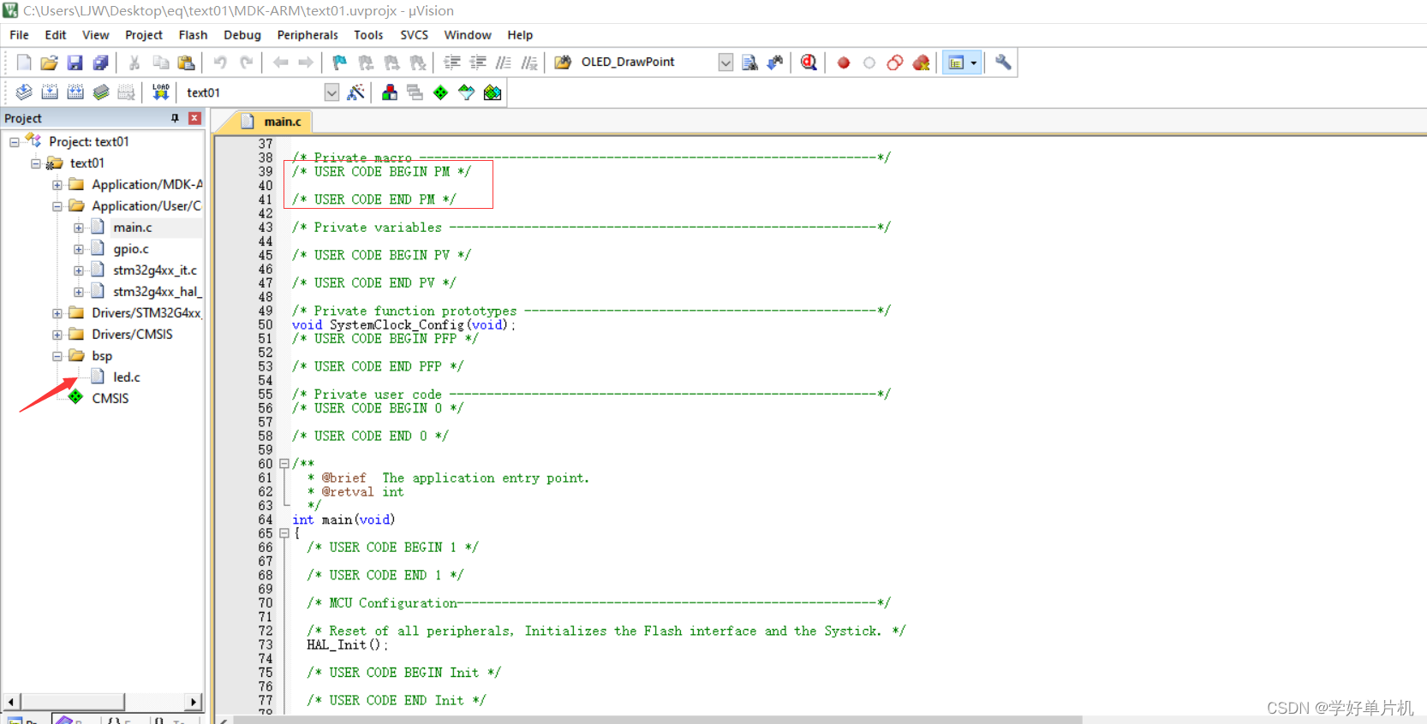Collapse Project: text01 root node
This screenshot has width=1427, height=724.
(15, 142)
